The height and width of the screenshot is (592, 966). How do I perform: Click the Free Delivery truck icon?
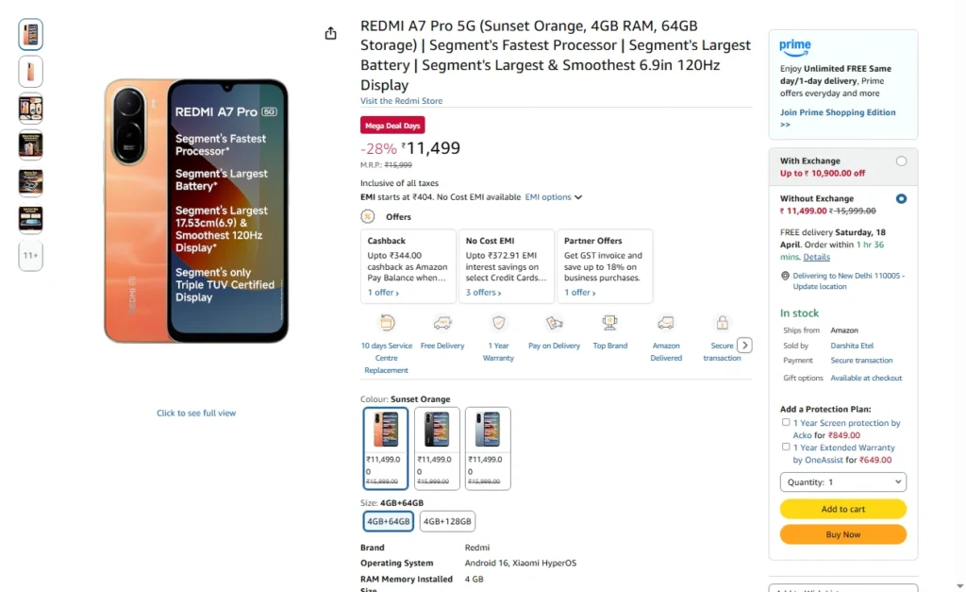[x=441, y=323]
